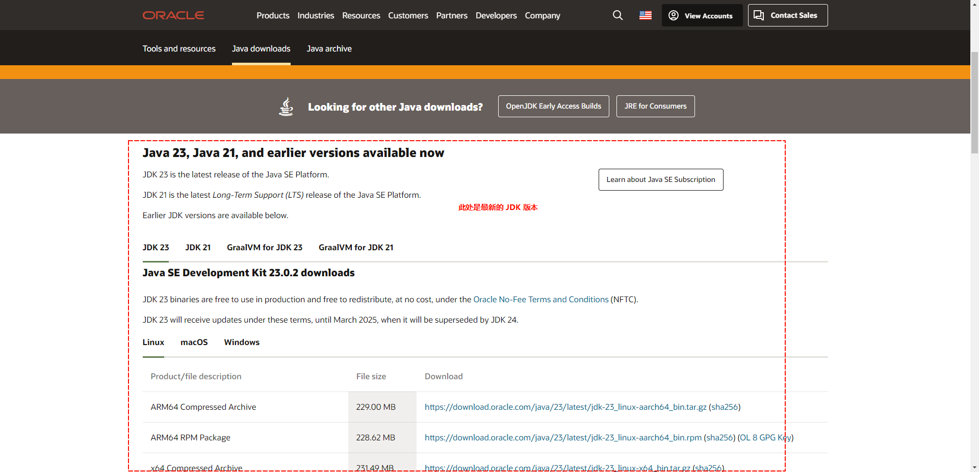Click the Java coffee cup icon
This screenshot has width=979, height=472.
pos(286,107)
